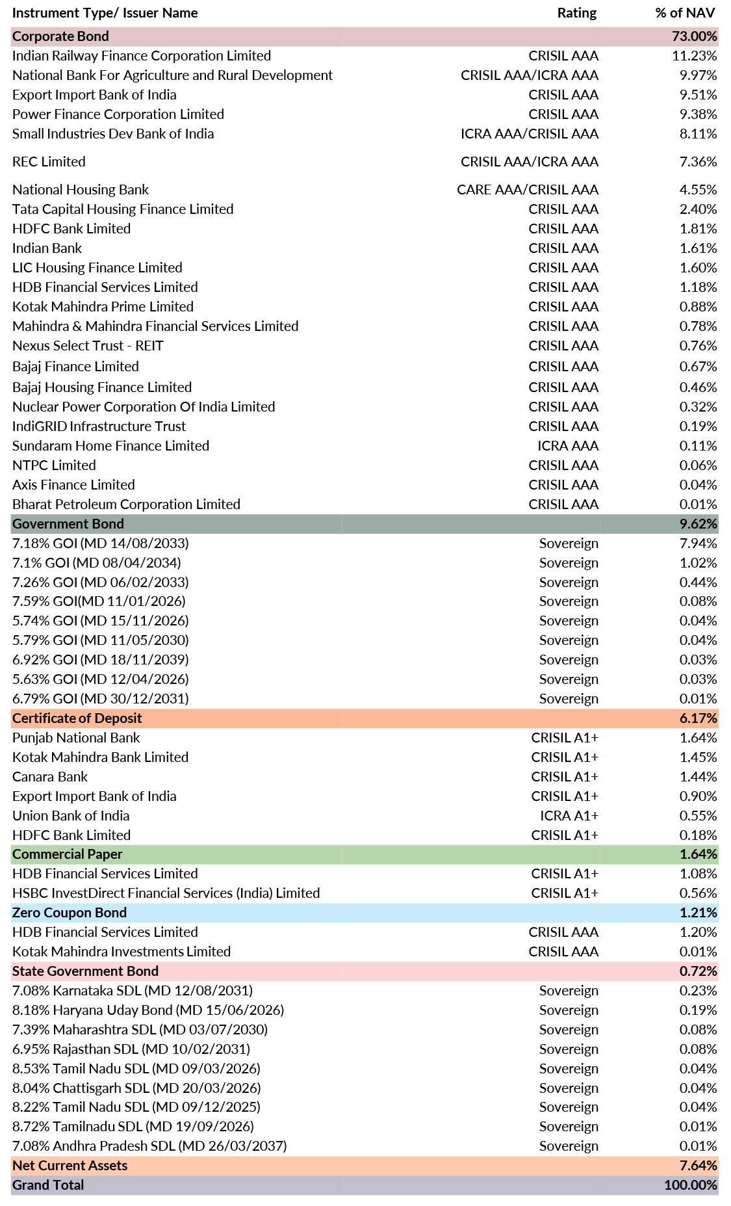The height and width of the screenshot is (1206, 731).
Task: Select Indian Railway Finance Corporation Limited entry
Action: pyautogui.click(x=141, y=56)
